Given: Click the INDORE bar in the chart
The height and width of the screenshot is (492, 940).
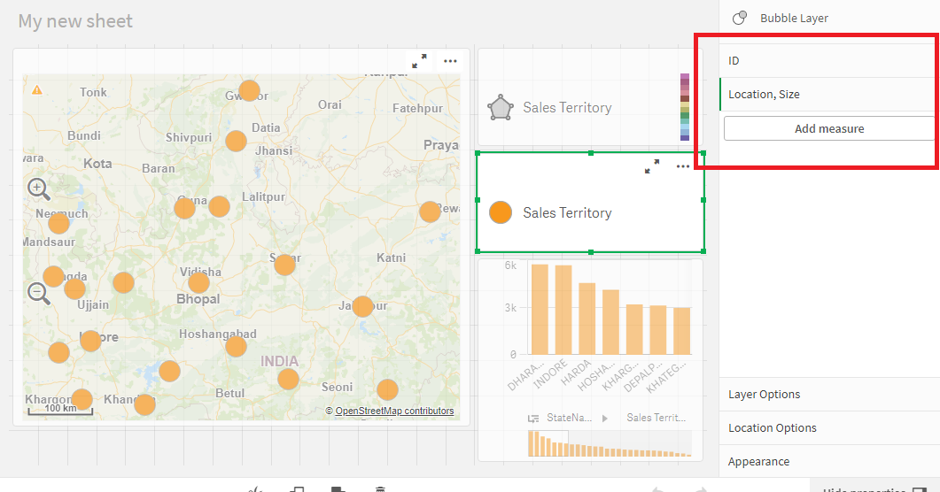Looking at the screenshot, I should point(563,310).
